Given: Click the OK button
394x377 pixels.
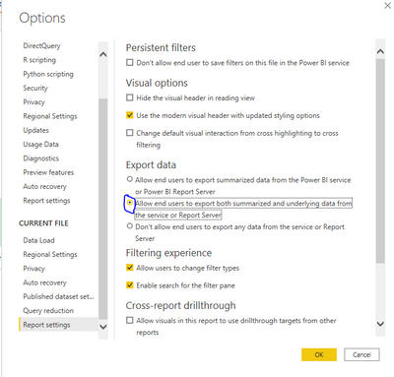Looking at the screenshot, I should [319, 354].
